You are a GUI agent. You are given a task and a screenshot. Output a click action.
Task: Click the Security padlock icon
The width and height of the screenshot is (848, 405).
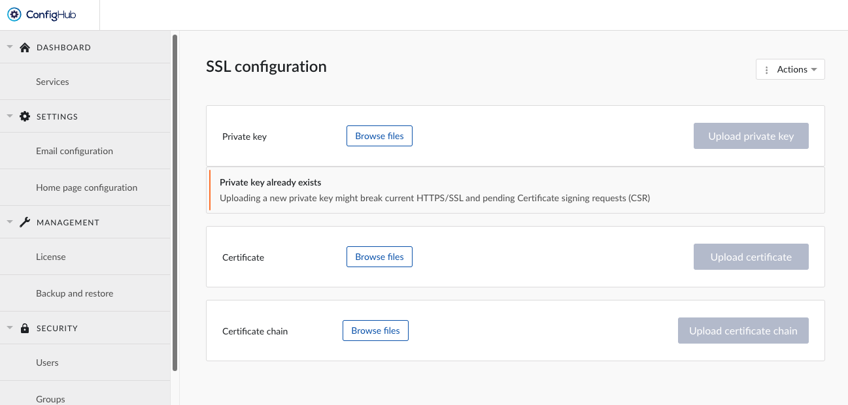click(25, 329)
